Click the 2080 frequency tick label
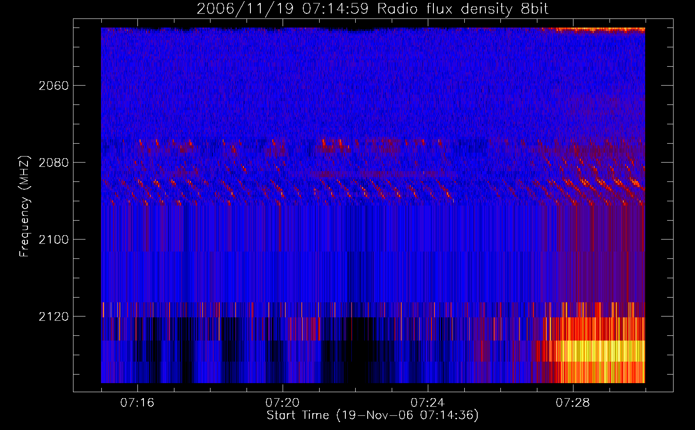The width and height of the screenshot is (695, 430). click(54, 163)
